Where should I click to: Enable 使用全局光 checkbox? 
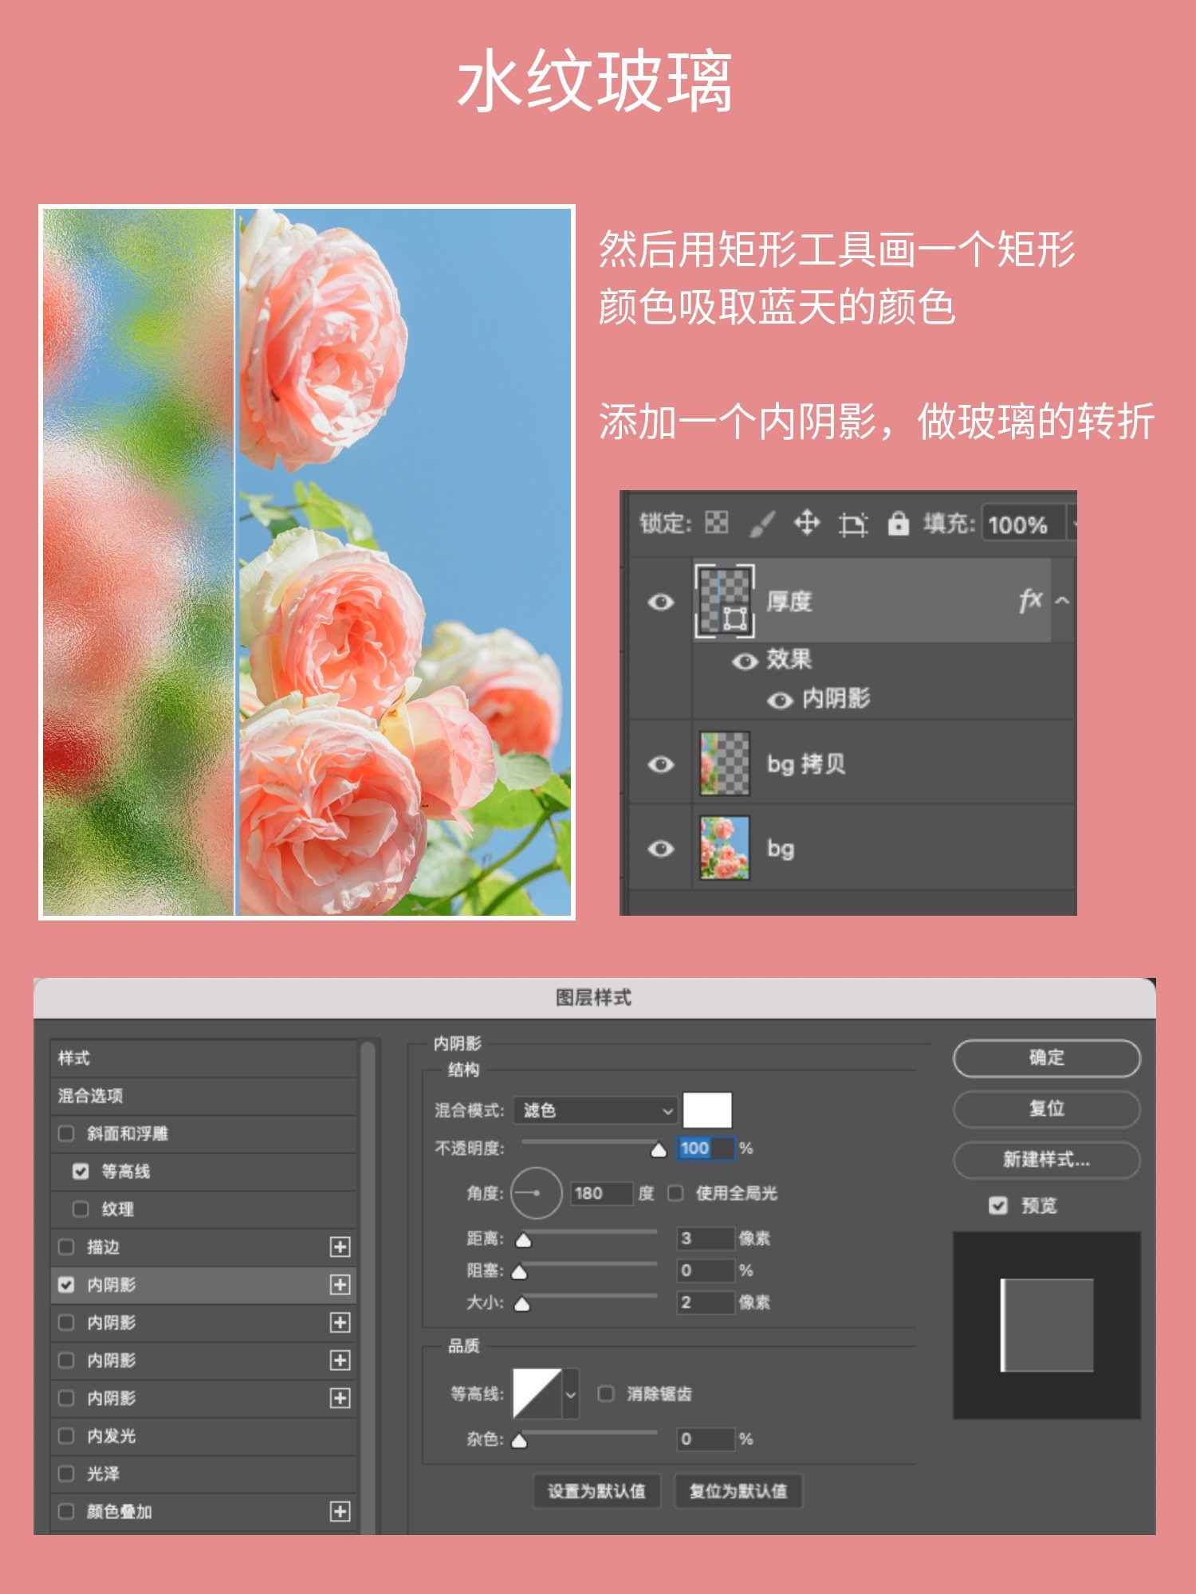point(675,1193)
